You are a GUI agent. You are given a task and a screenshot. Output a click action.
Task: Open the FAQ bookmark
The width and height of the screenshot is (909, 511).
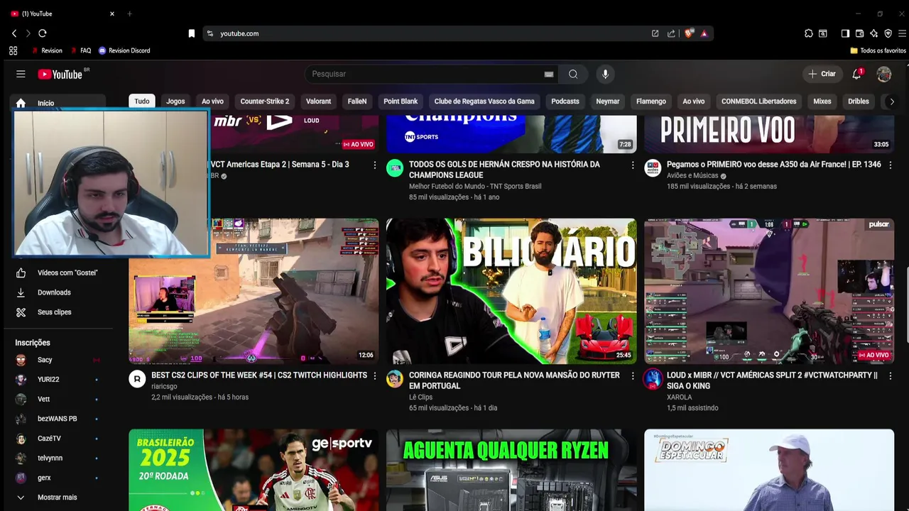tap(80, 50)
